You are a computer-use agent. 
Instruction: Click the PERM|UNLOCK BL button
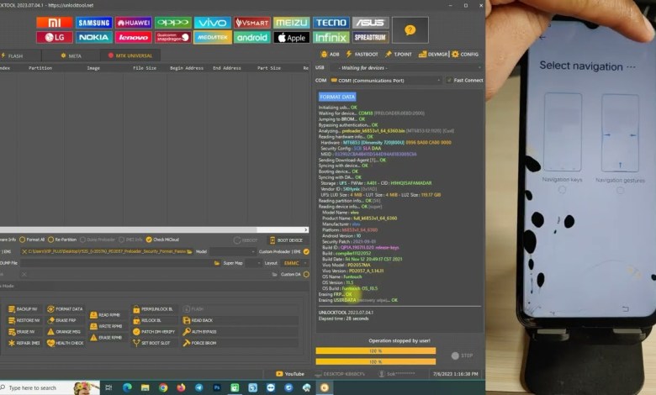tap(153, 309)
